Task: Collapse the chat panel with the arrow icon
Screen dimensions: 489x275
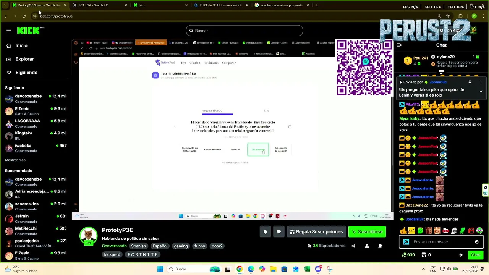Action: tap(399, 45)
